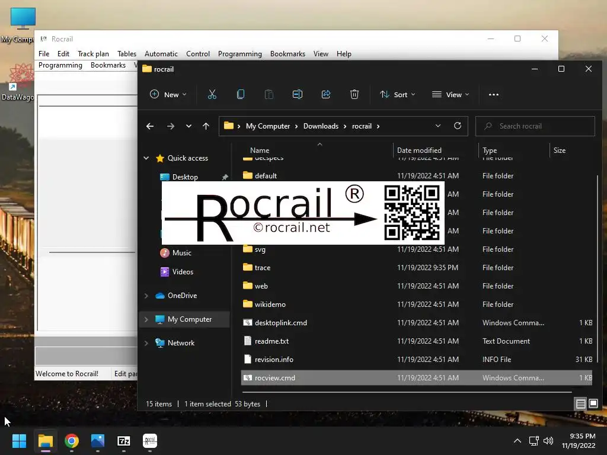
Task: Refresh the rocrail folder view
Action: pyautogui.click(x=458, y=126)
